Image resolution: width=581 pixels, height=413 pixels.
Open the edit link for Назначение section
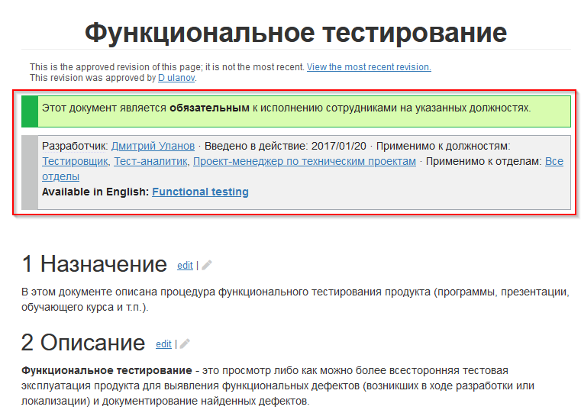(x=185, y=266)
